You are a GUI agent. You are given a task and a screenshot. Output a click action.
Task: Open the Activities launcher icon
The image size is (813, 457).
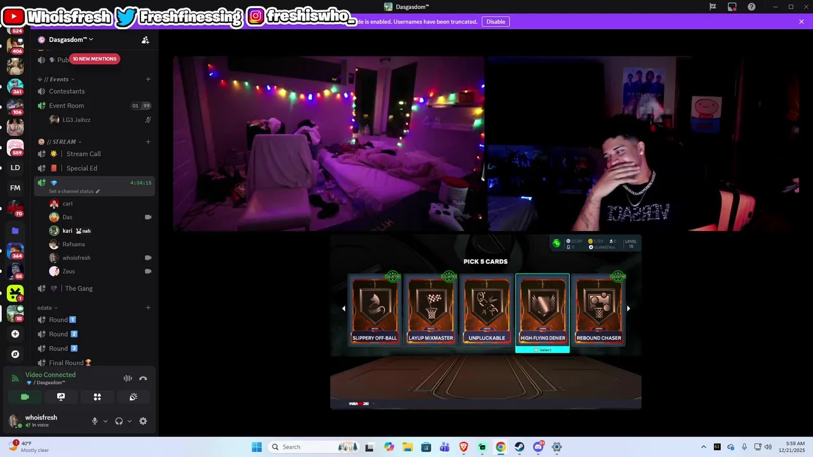coord(97,397)
